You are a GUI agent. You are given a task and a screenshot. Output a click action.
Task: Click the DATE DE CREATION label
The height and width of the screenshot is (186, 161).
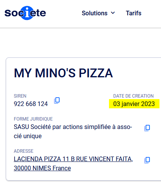[x=133, y=96]
